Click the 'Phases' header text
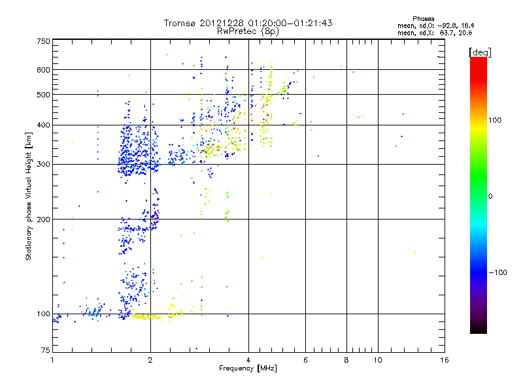 click(x=423, y=19)
